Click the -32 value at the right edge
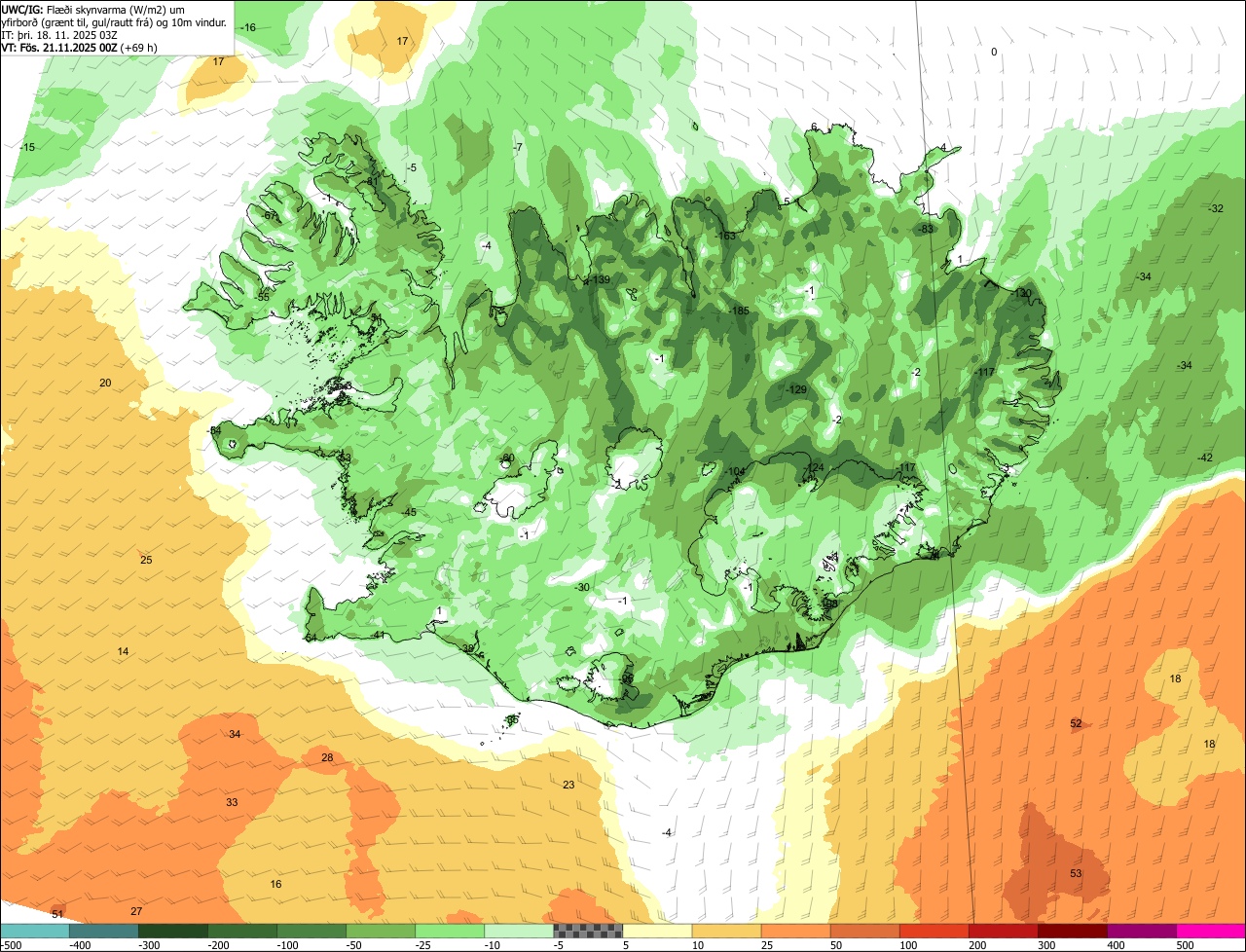Image resolution: width=1246 pixels, height=952 pixels. point(1216,209)
